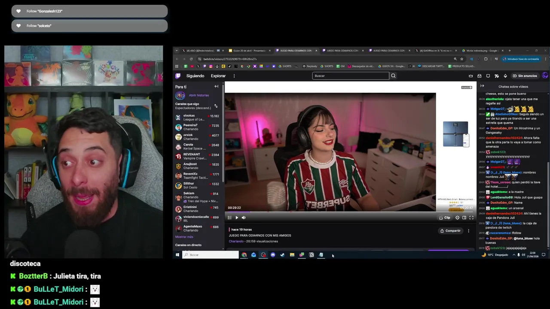The width and height of the screenshot is (550, 309).
Task: Open the Perplexity bookmark
Action: click(x=310, y=66)
